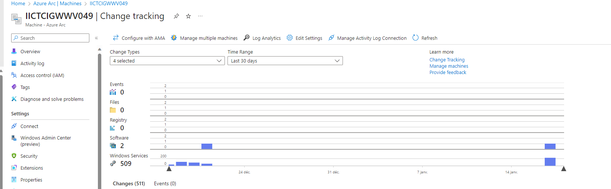Click the 'Learn more' heading text
The height and width of the screenshot is (189, 611).
click(441, 52)
